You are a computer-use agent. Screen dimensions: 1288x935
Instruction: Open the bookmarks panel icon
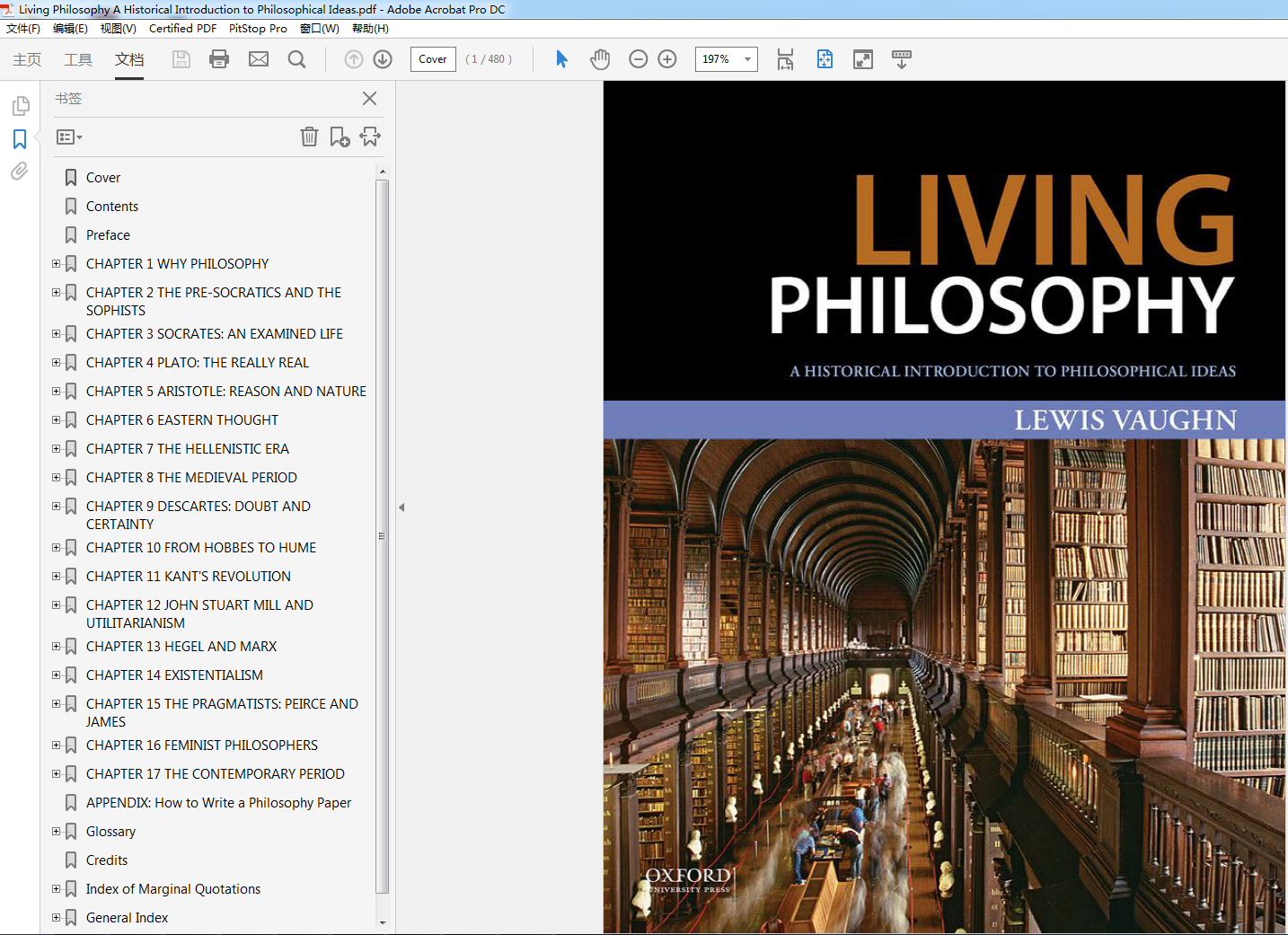[x=20, y=139]
